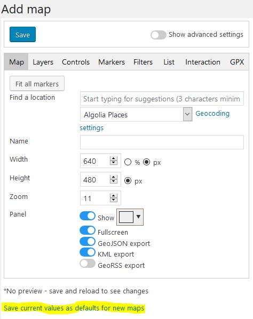Go to the GPX tab
253x319 pixels.
click(237, 62)
